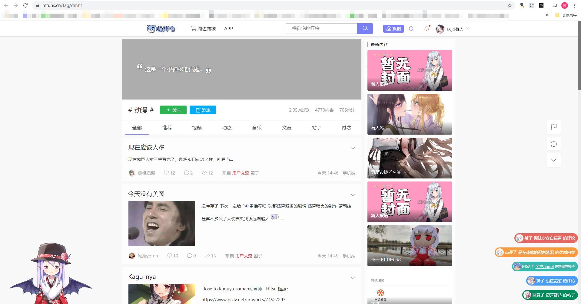Click the 投稿 upload button

pos(393,29)
